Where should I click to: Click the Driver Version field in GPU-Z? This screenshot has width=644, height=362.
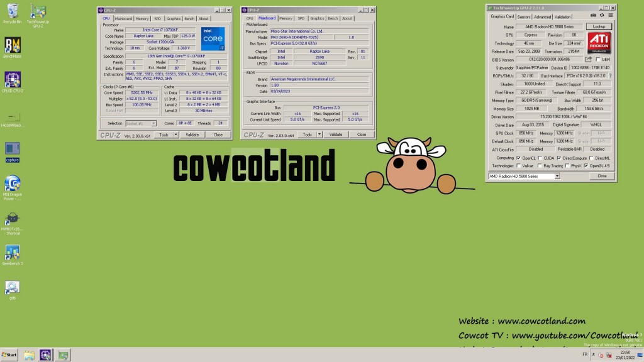563,117
